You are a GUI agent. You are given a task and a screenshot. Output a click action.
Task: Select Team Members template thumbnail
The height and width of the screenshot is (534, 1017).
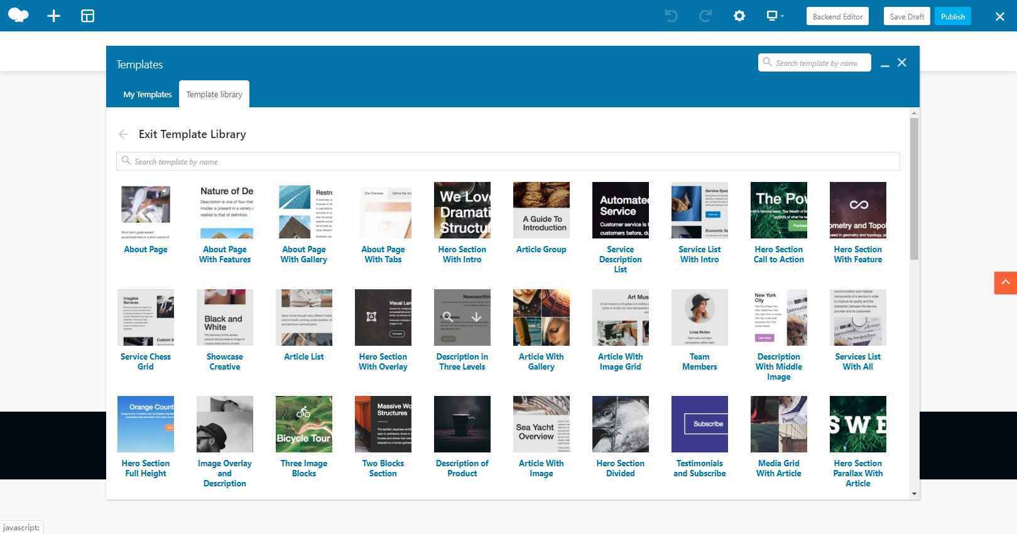coord(700,318)
